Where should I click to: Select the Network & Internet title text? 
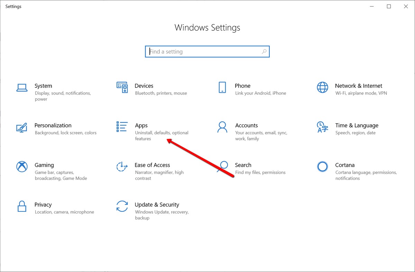[358, 86]
